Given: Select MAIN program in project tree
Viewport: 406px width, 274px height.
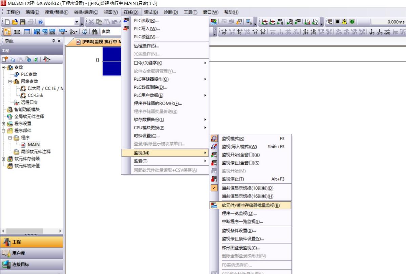Looking at the screenshot, I should pos(34,145).
